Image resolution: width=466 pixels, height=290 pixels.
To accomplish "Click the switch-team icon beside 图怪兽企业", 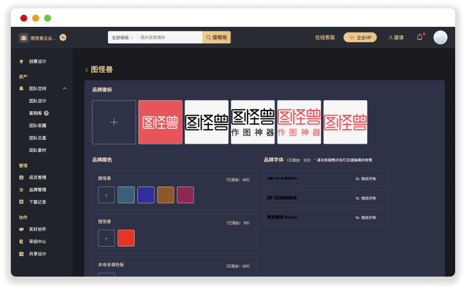I will pyautogui.click(x=63, y=38).
